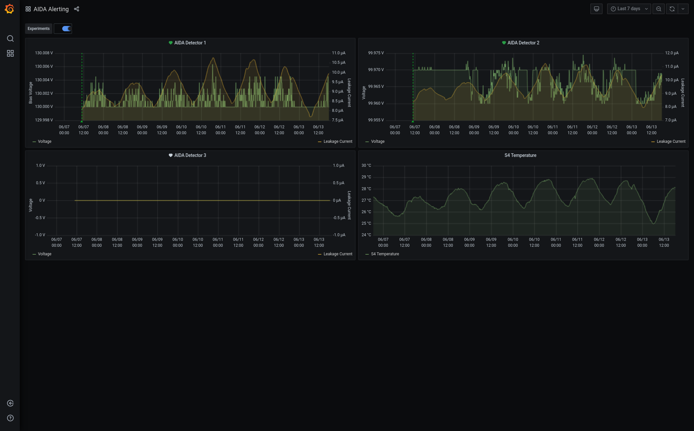
Task: Click the sign in arrow icon
Action: (x=10, y=403)
